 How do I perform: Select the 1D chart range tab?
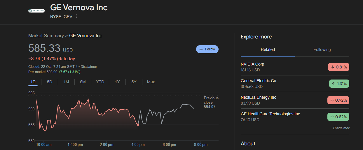point(33,82)
